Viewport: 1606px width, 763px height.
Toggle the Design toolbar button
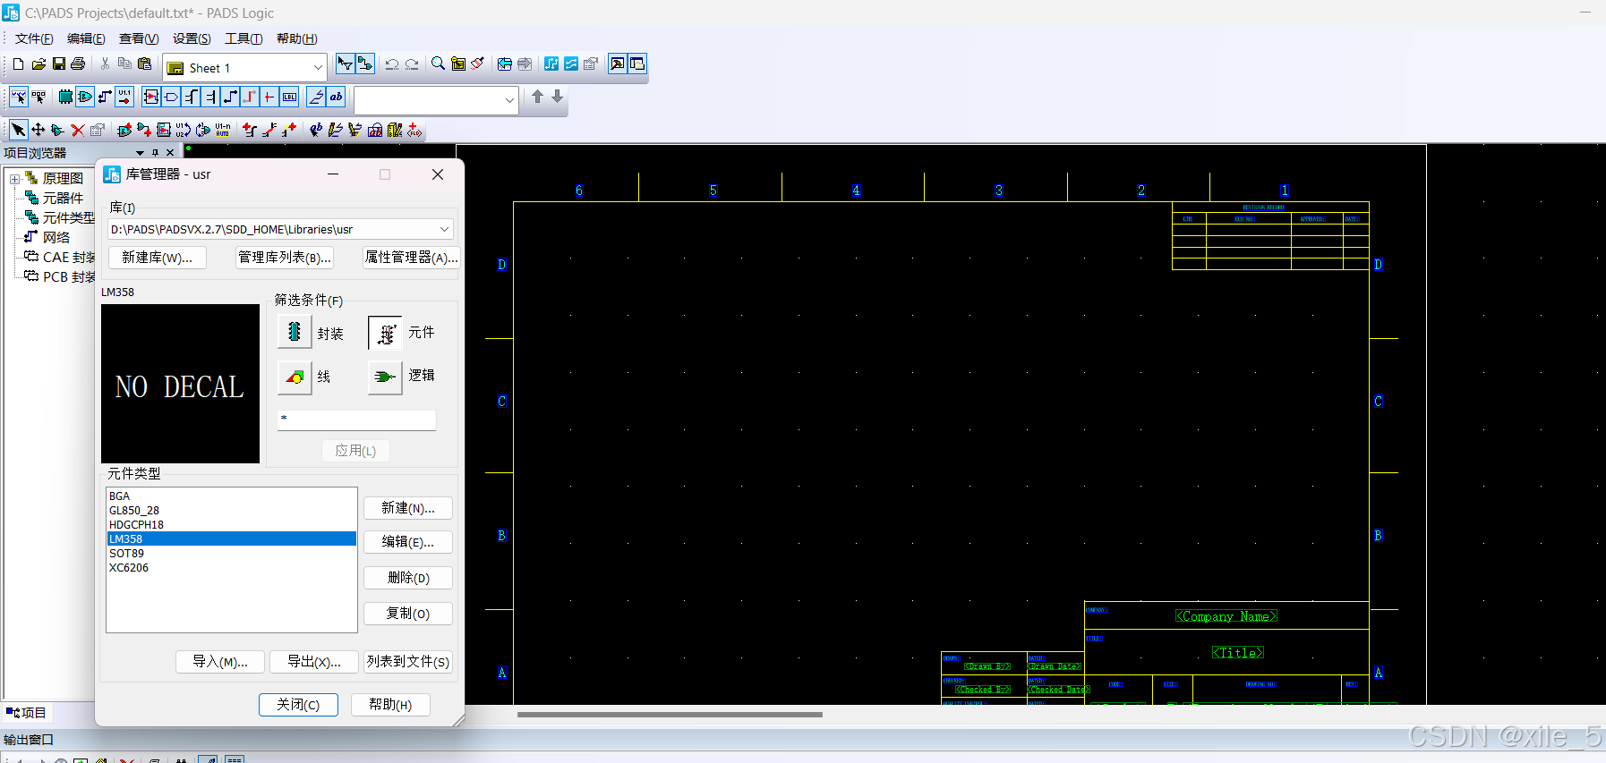click(364, 64)
